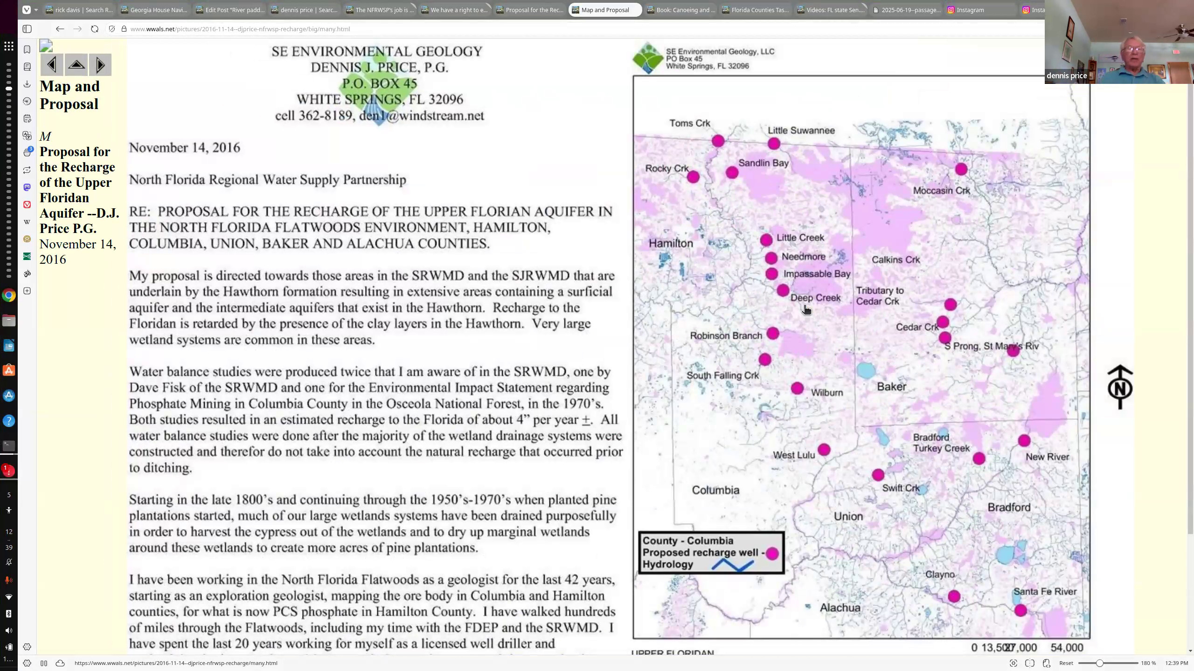Go forward to next page
Image resolution: width=1194 pixels, height=671 pixels.
click(77, 29)
